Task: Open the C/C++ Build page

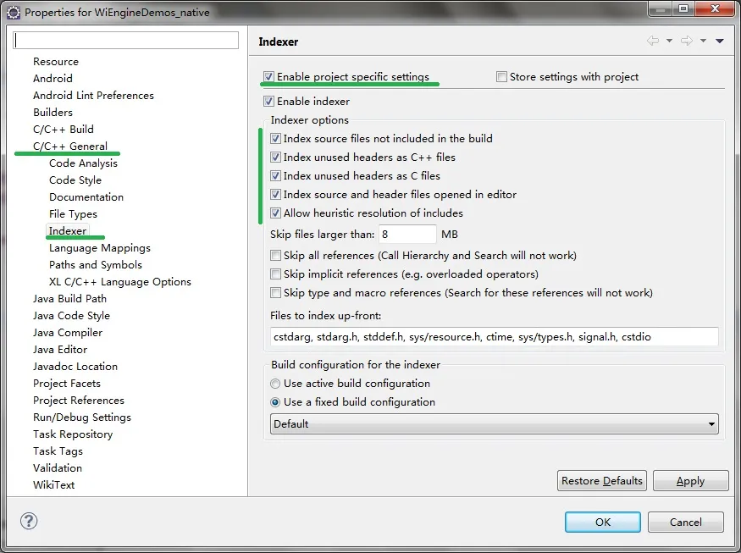Action: [64, 130]
